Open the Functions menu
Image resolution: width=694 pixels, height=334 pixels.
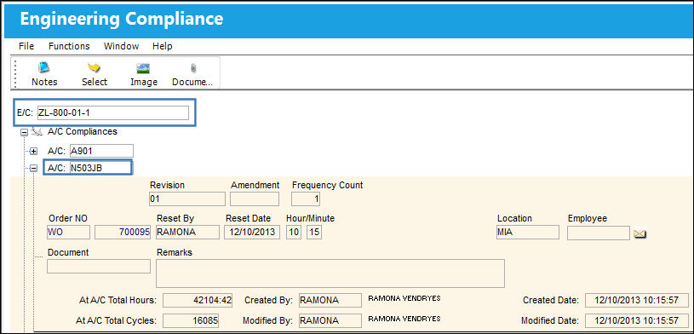[x=69, y=46]
